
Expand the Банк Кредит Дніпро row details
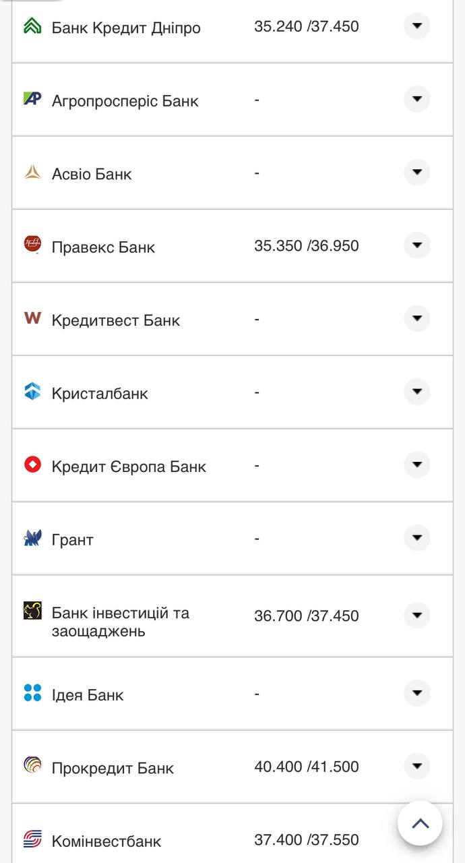click(416, 26)
